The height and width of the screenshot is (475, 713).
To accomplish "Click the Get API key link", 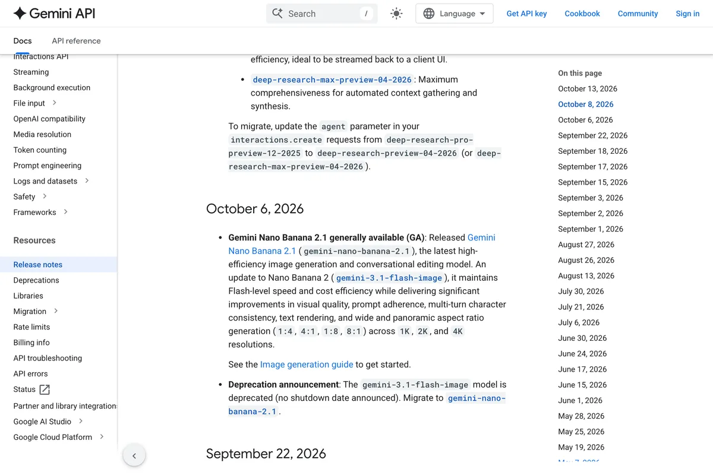I will pos(526,14).
